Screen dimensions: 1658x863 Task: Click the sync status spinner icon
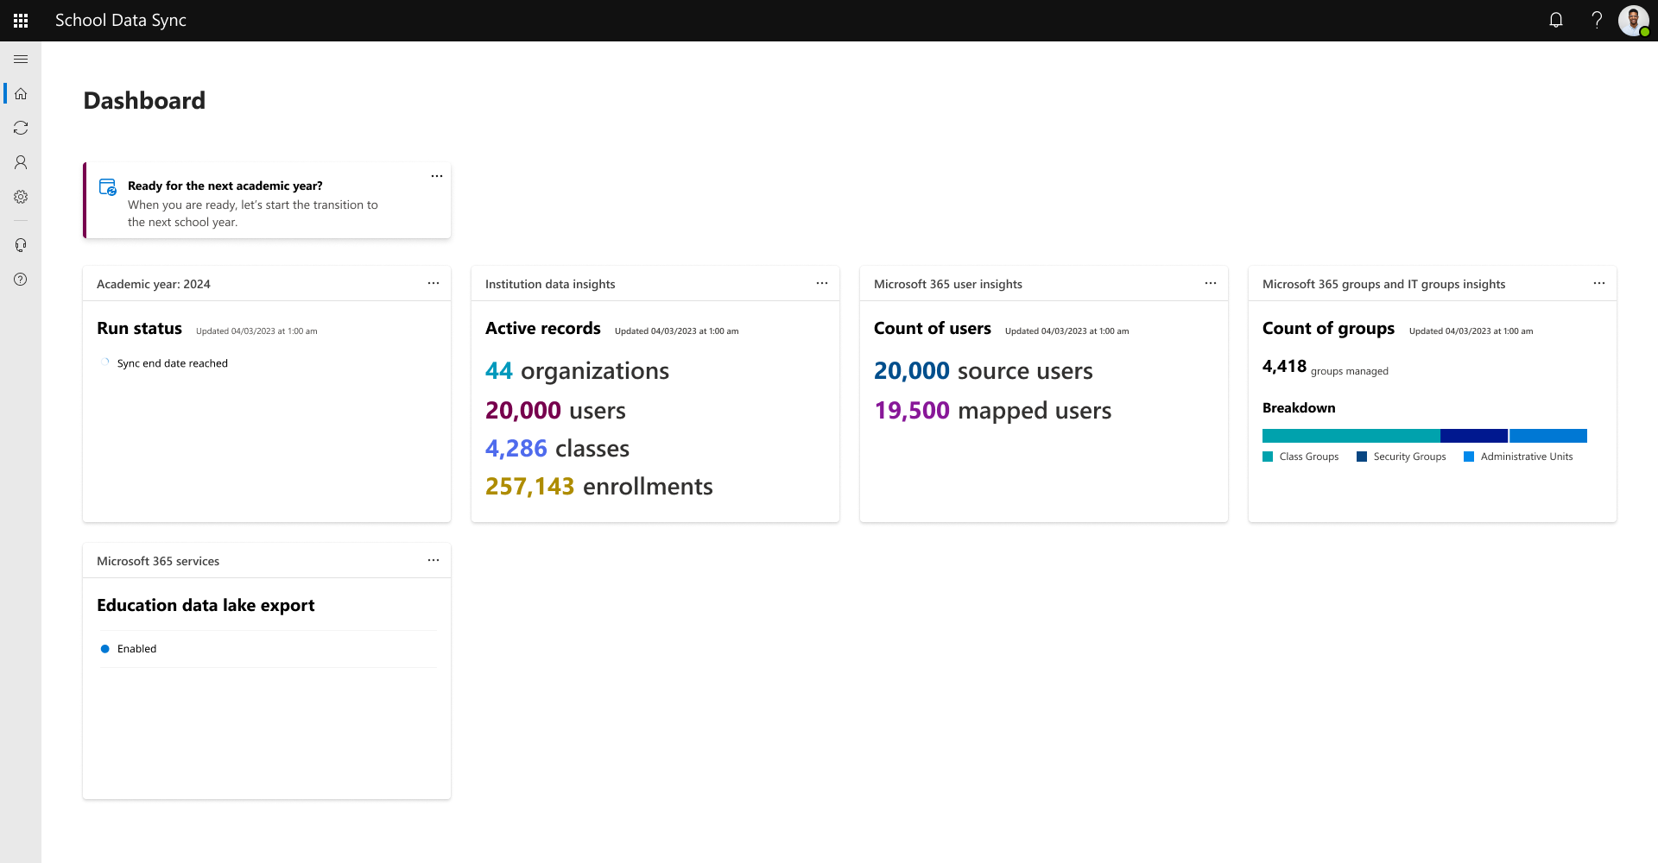coord(105,362)
